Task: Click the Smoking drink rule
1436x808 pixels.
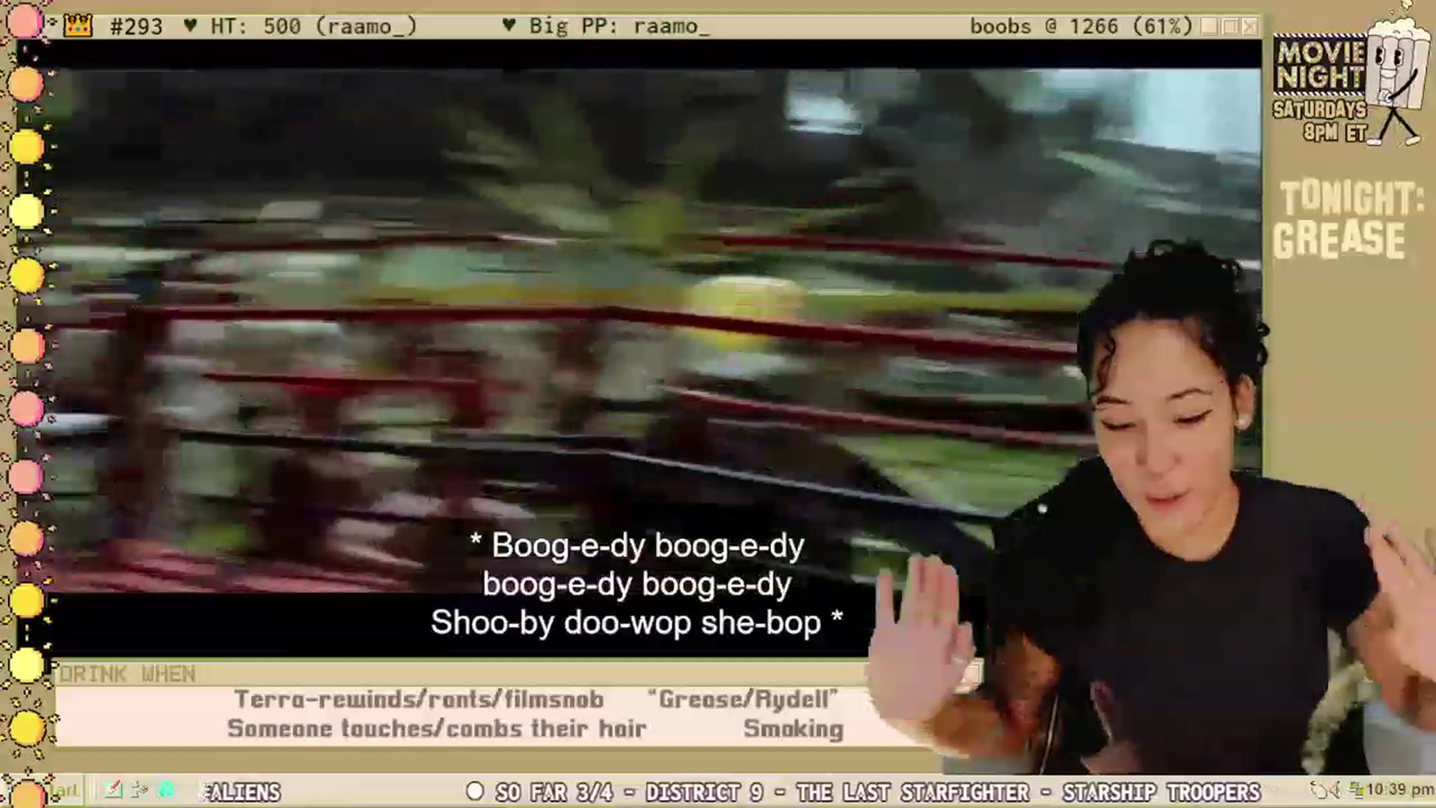Action: tap(794, 728)
